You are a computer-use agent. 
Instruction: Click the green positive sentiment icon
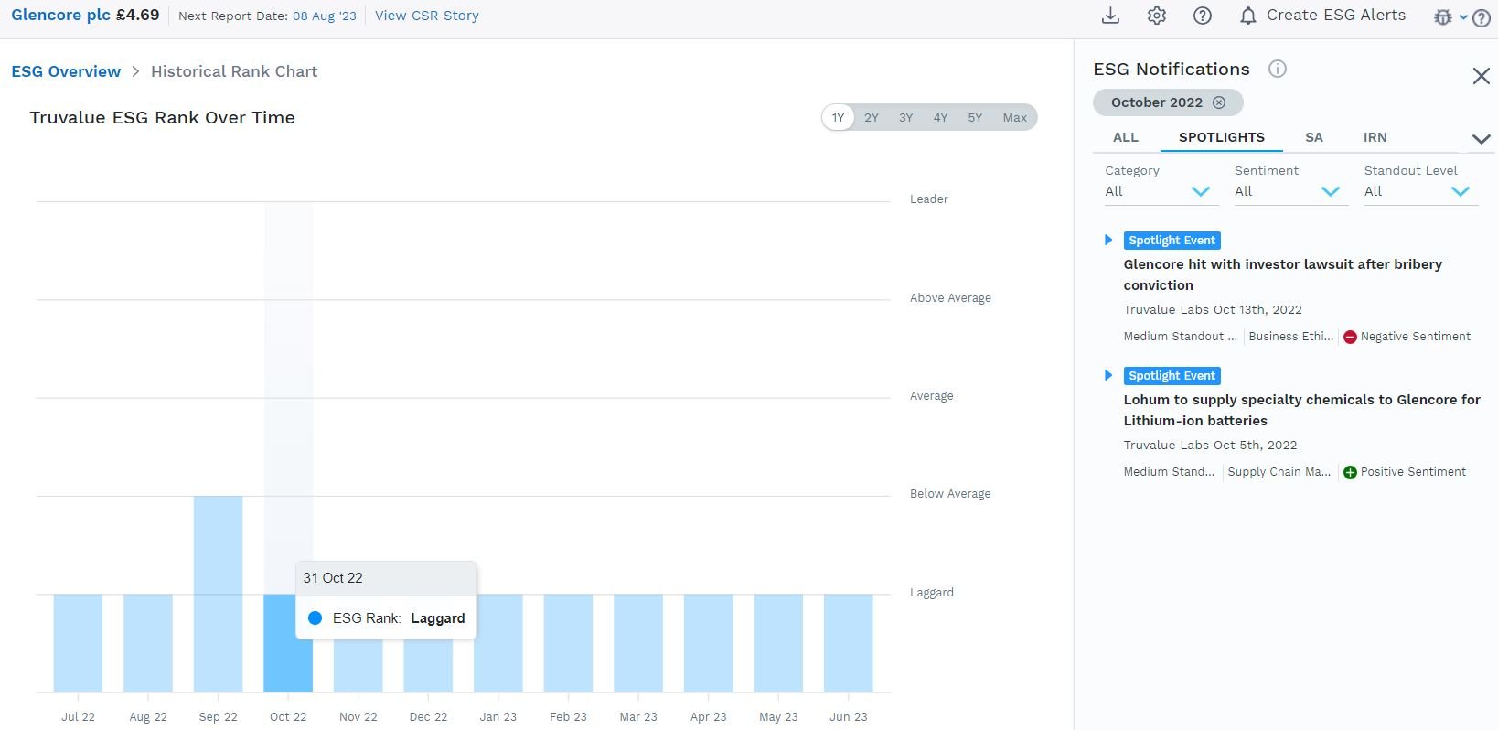[x=1350, y=472]
